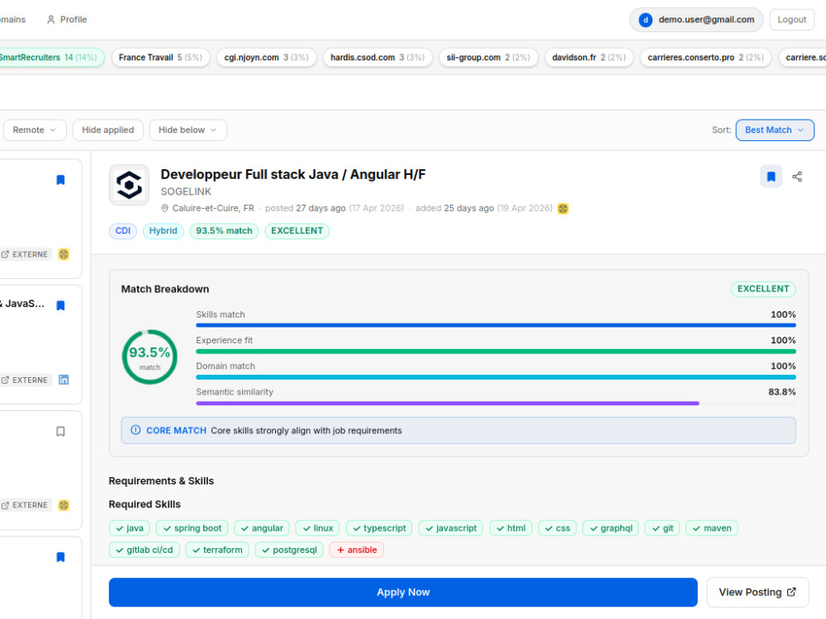The width and height of the screenshot is (826, 619).
Task: Click the Hybrid tag
Action: pyautogui.click(x=164, y=231)
